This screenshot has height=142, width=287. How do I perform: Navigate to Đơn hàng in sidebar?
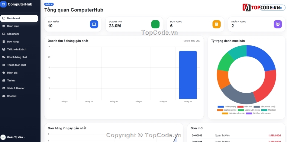click(19, 42)
